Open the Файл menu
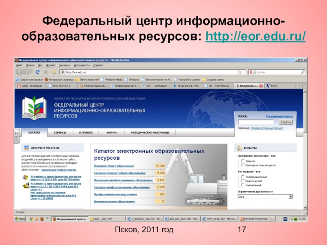Screen dimensions: 327x245 point(19,65)
